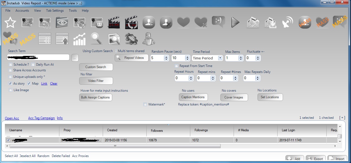This screenshot has height=163, width=351.
Task: Click the robot bot icon
Action: [x=149, y=39]
